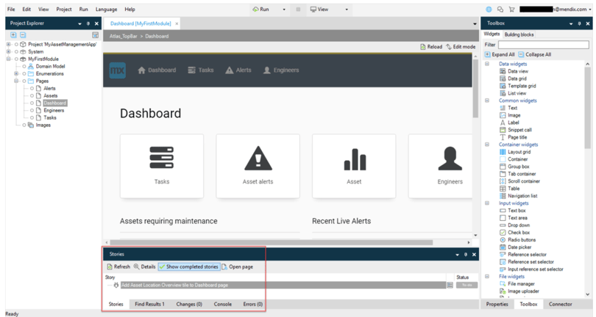This screenshot has height=317, width=596.
Task: Collapse the Pages folder in Project Explorer
Action: coord(16,81)
